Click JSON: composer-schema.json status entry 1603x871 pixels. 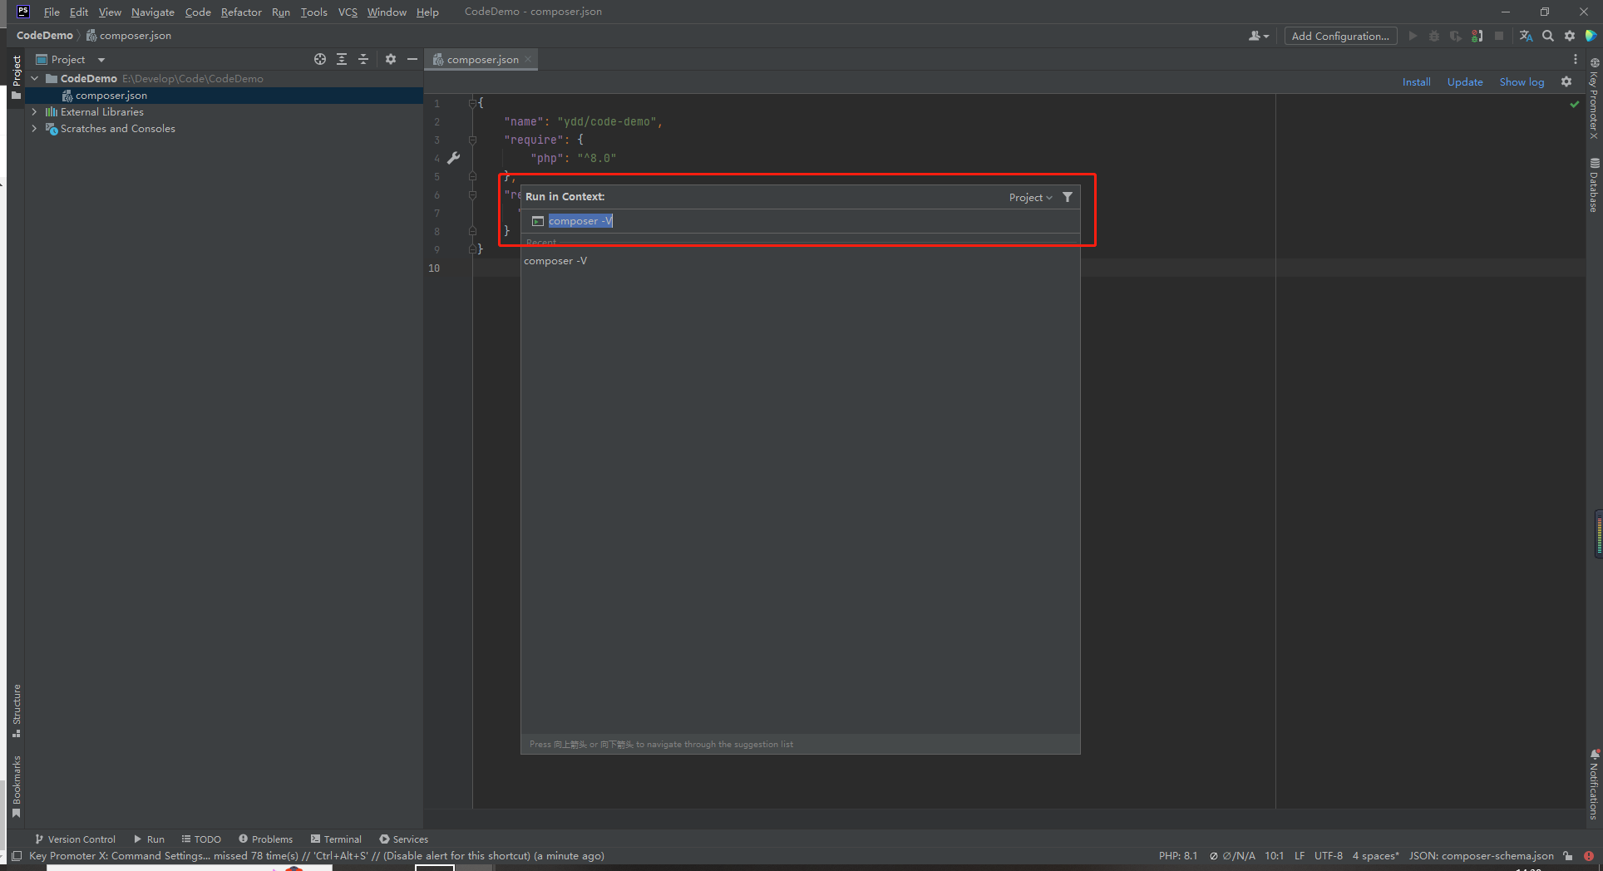[x=1481, y=856]
